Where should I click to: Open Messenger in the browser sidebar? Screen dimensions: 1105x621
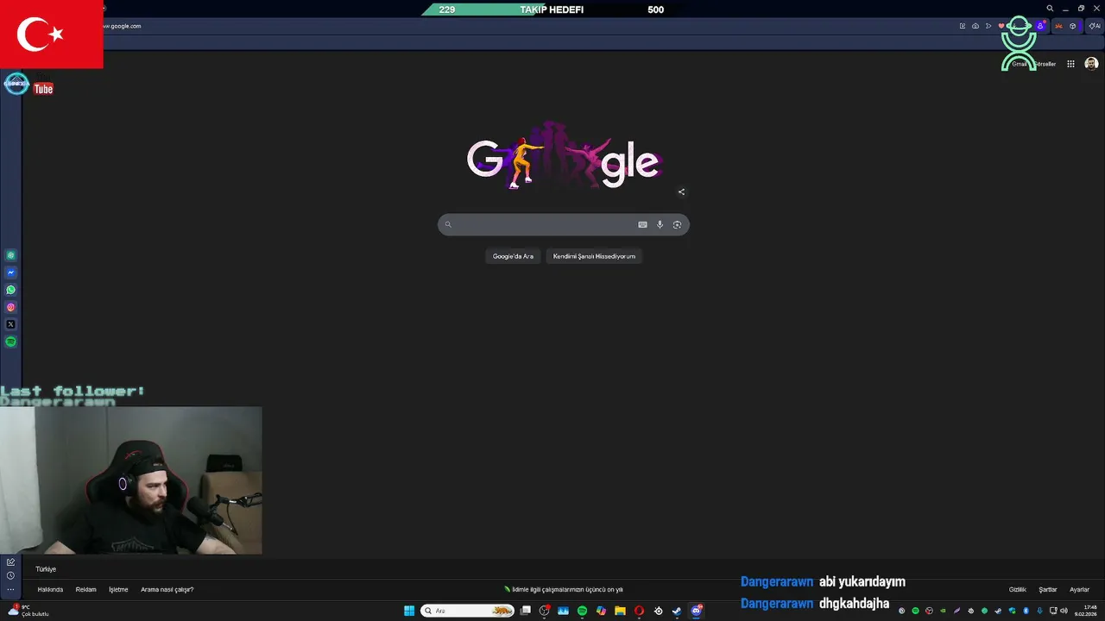(10, 273)
